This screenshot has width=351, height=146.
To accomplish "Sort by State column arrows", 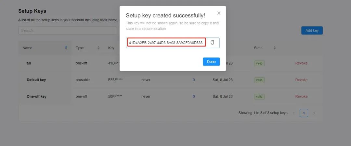I will 274,48.
